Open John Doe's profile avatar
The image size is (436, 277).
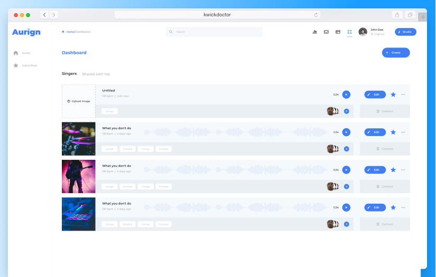point(363,32)
